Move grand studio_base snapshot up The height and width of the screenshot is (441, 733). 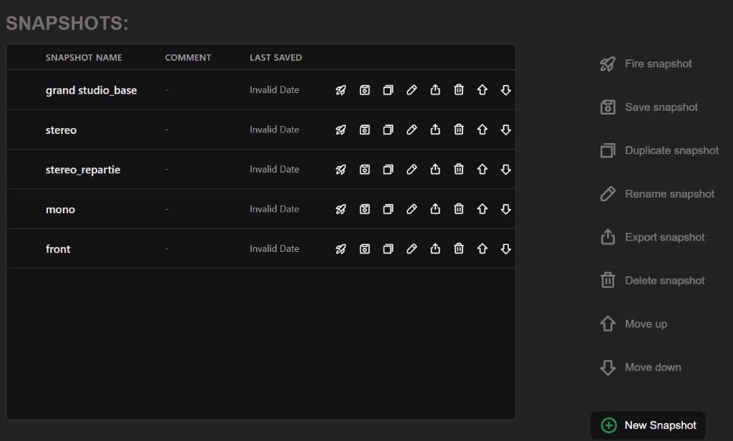pyautogui.click(x=482, y=89)
